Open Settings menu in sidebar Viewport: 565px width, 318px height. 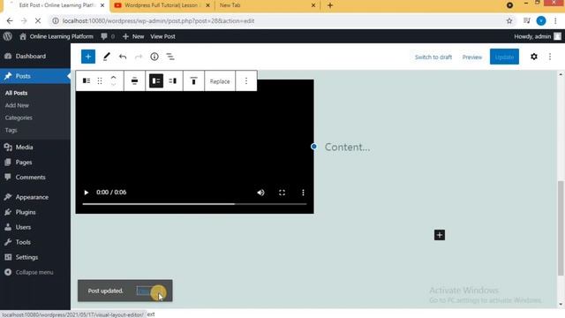(x=35, y=257)
